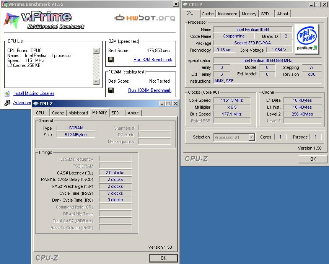Image resolution: width=329 pixels, height=264 pixels.
Task: Minimize the CPU-Z Memory window
Action: (x=162, y=104)
